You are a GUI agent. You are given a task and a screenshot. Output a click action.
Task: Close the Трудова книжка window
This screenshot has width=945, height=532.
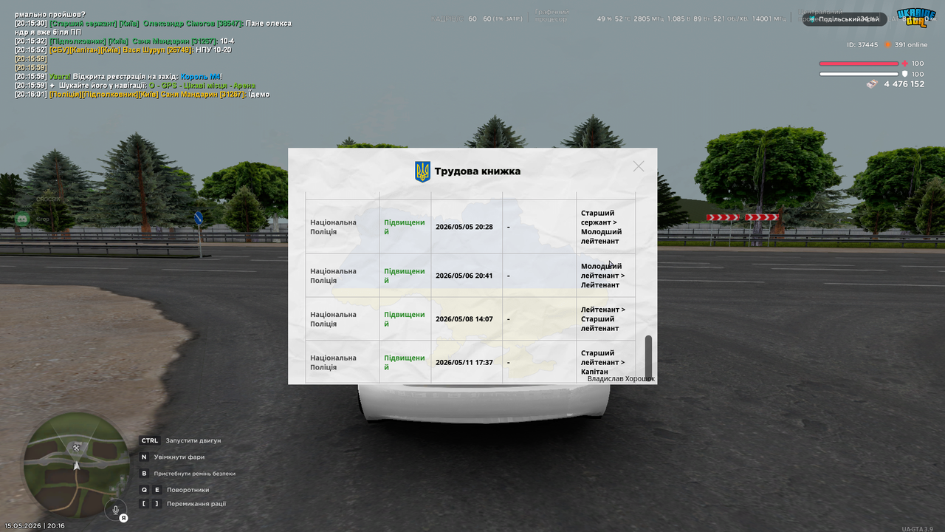(639, 166)
